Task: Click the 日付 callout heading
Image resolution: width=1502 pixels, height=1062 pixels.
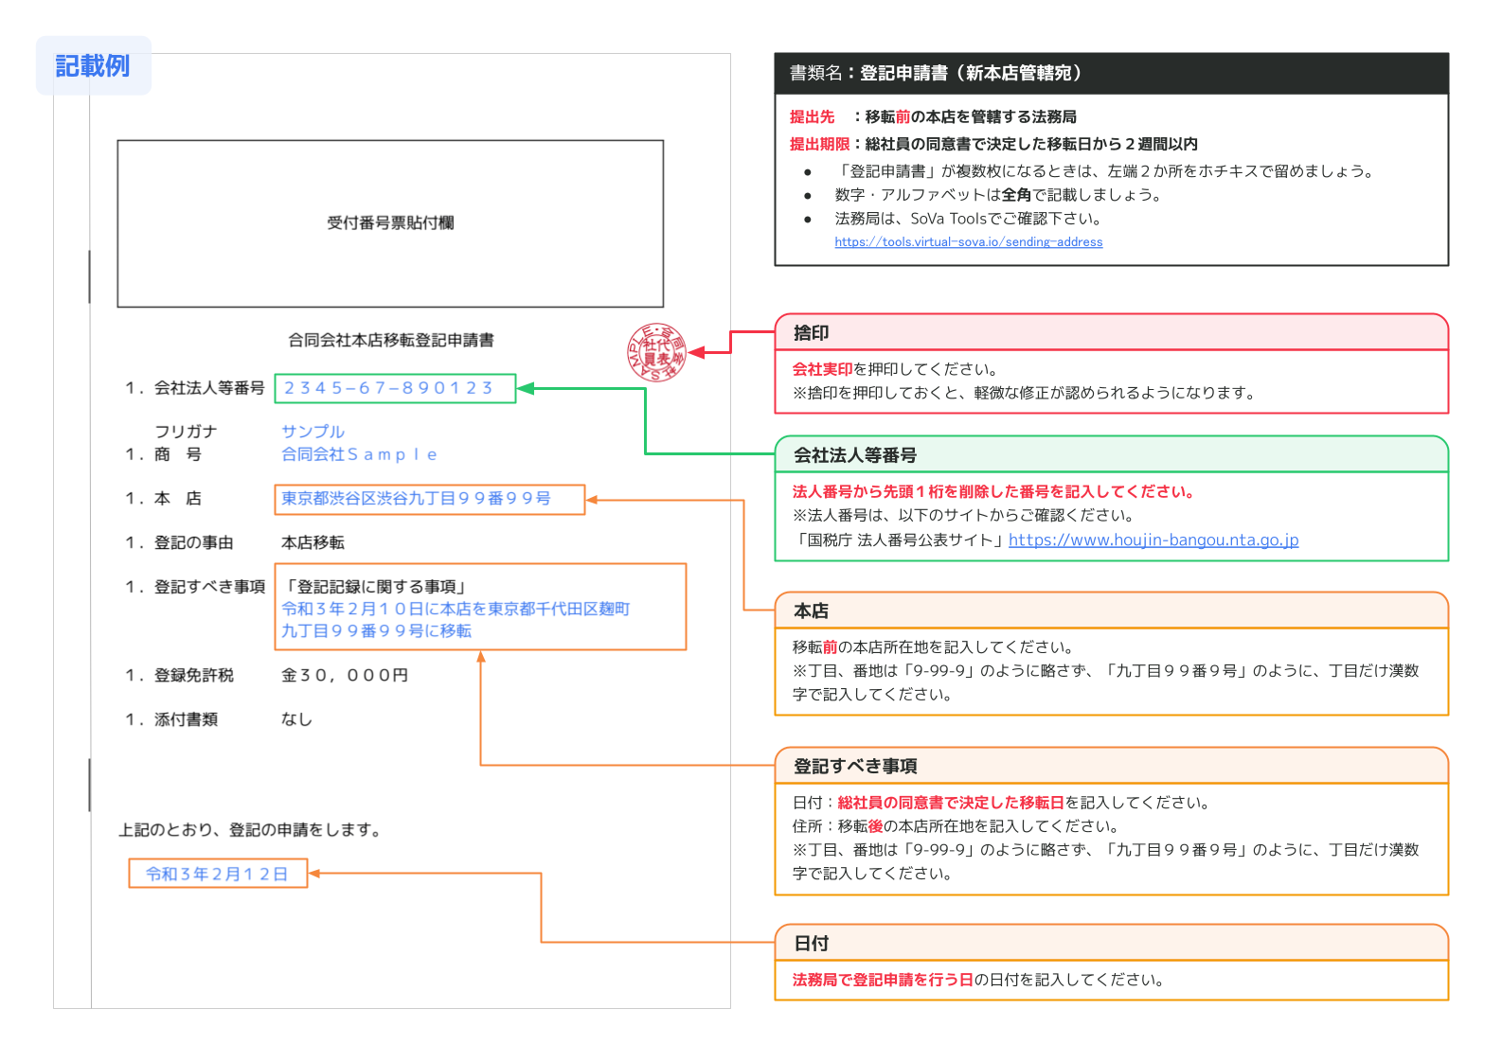Action: (812, 944)
